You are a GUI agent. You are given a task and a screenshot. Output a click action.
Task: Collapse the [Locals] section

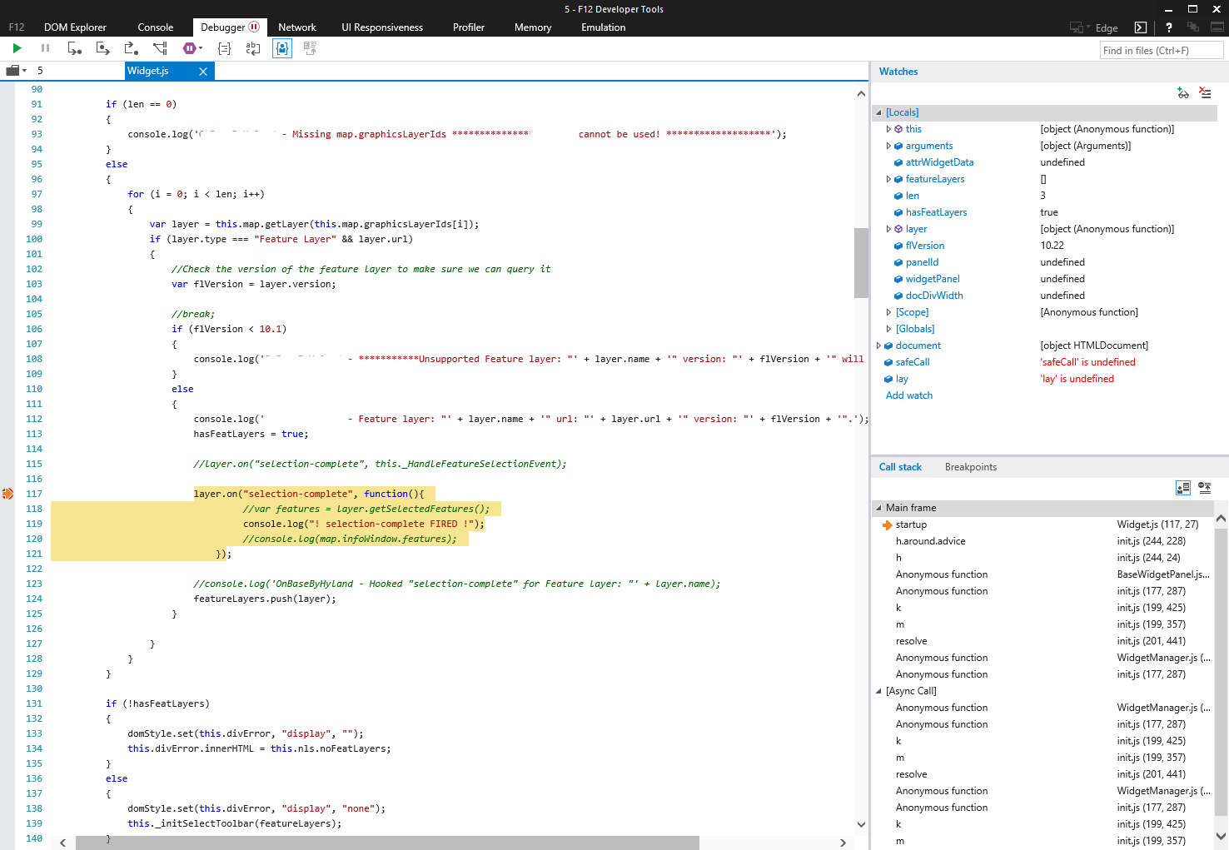tap(878, 112)
